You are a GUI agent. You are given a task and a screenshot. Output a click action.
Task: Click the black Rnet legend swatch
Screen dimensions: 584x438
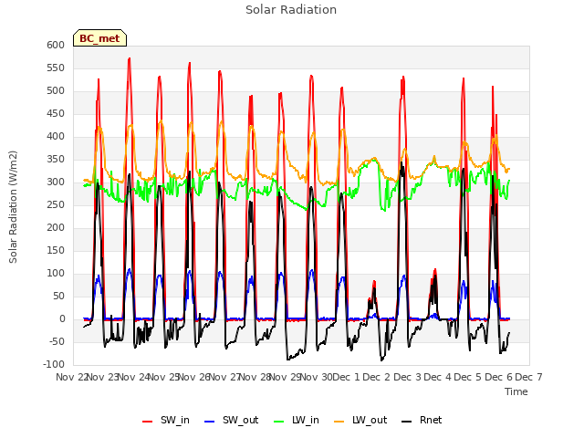[407, 422]
